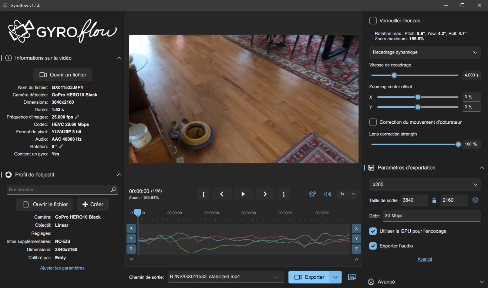Click the gyro graph in the timeline
488x288 pixels.
244,239
